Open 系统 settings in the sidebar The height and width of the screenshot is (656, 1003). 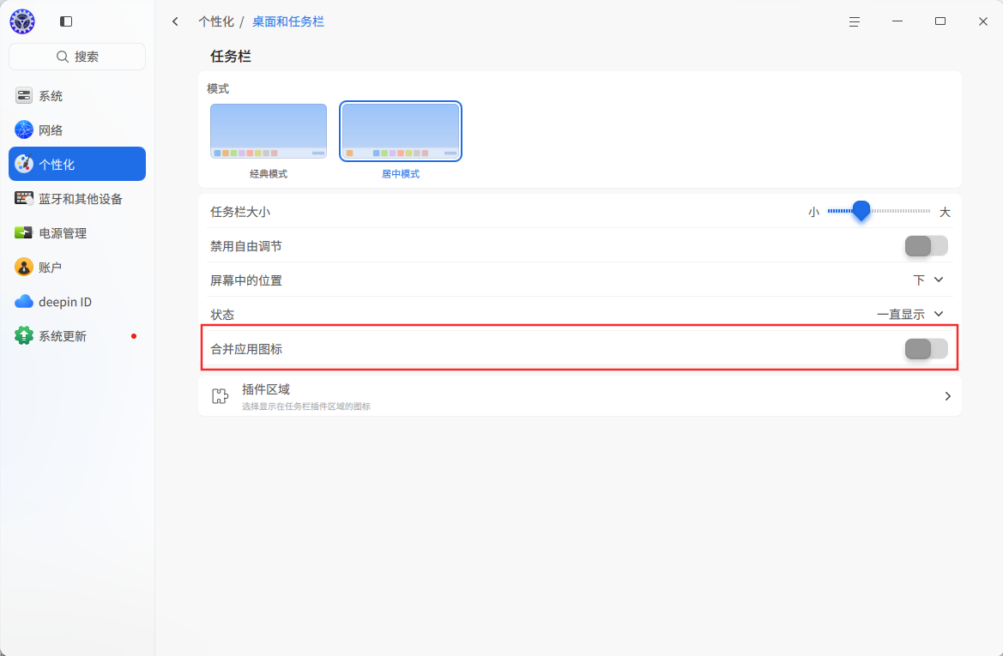tap(77, 96)
